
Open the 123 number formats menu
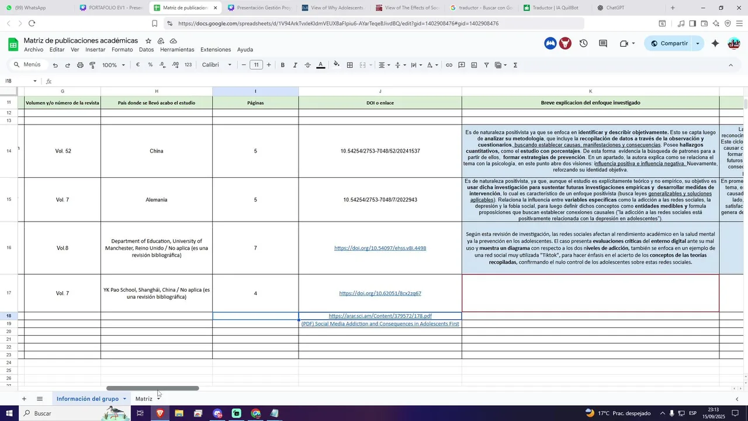(x=188, y=65)
